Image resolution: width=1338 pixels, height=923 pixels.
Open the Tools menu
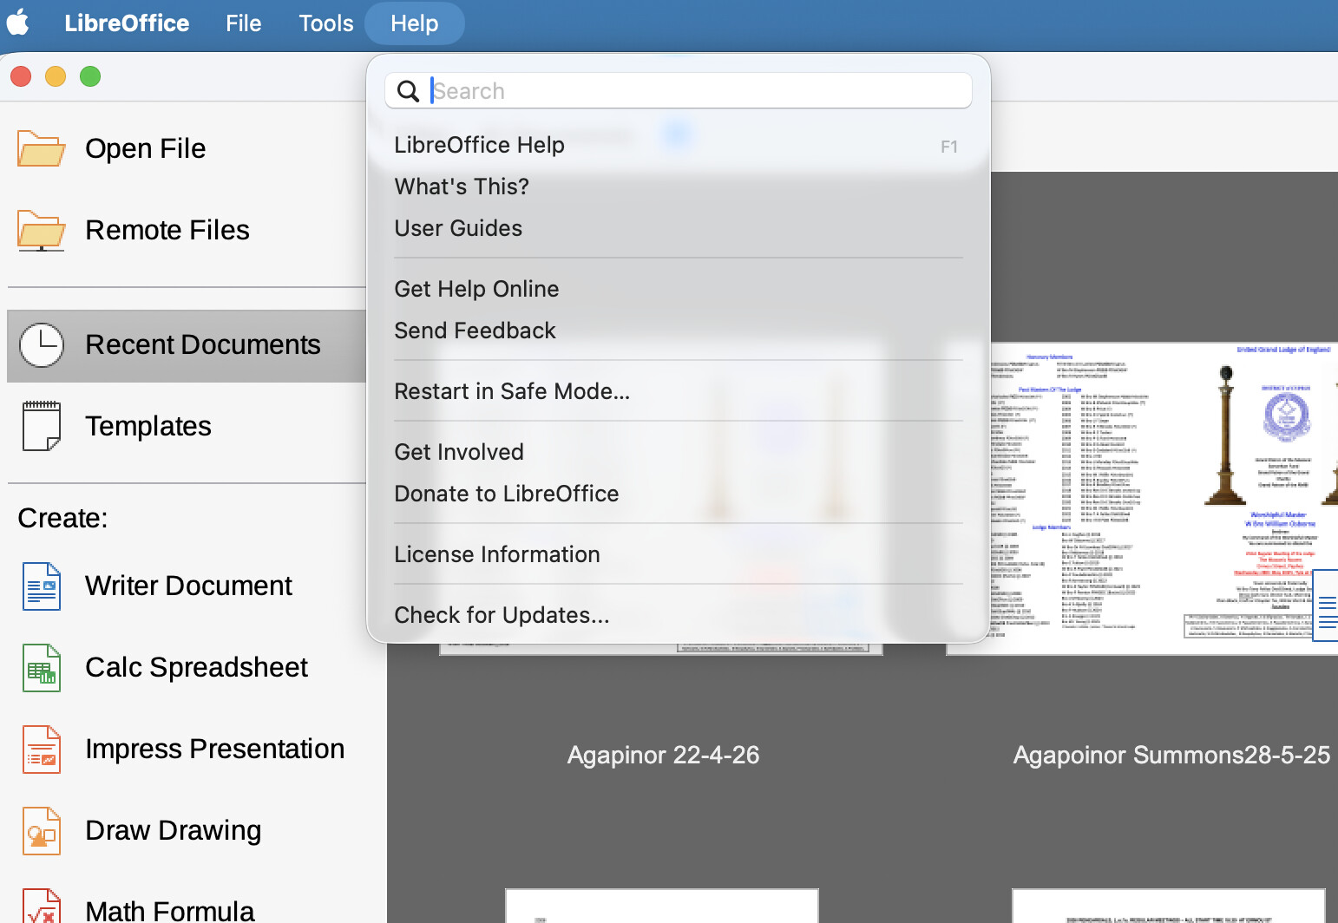click(x=325, y=23)
